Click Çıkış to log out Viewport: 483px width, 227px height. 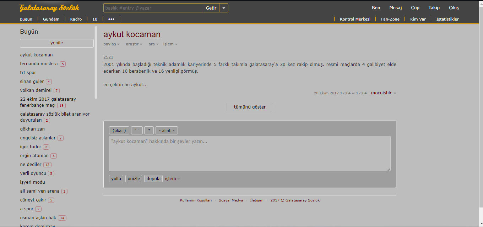[x=454, y=8]
